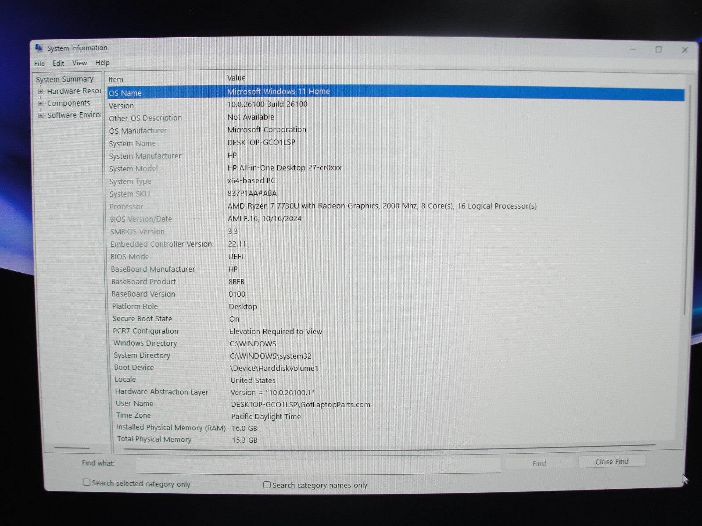The image size is (702, 526).
Task: Expand the Hardware Resources tree node
Action: 41,92
